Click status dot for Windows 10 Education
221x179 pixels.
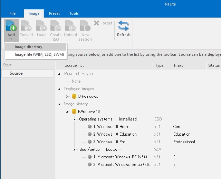point(90,134)
